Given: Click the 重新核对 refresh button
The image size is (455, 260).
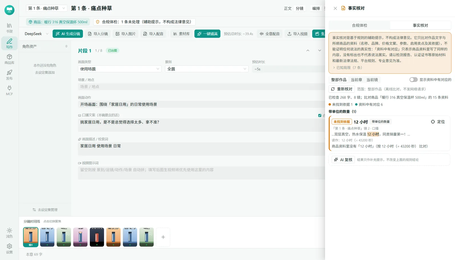Looking at the screenshot, I should pyautogui.click(x=342, y=89).
